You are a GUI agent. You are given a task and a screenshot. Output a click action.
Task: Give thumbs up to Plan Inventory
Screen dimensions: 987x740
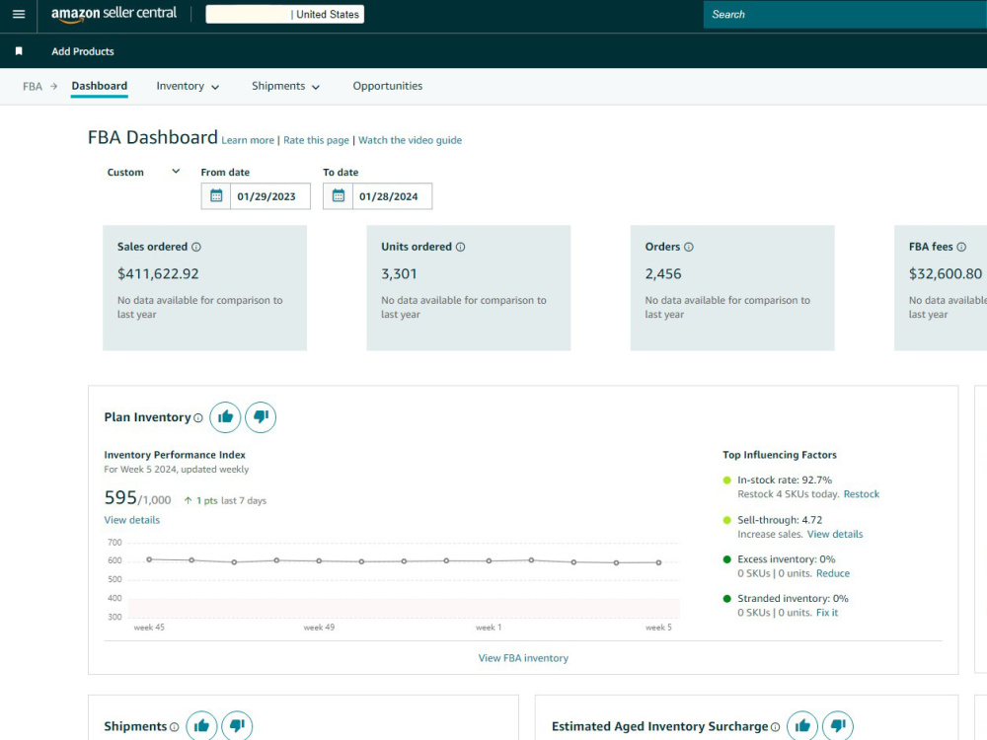pos(225,417)
